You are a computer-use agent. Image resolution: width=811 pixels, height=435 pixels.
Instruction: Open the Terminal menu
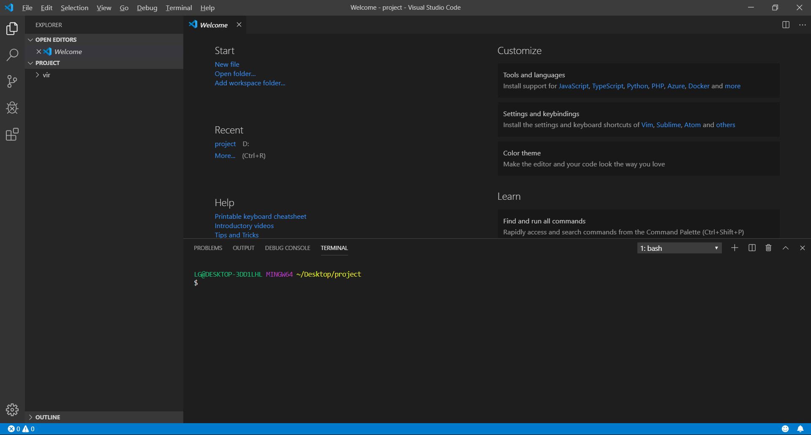click(179, 8)
